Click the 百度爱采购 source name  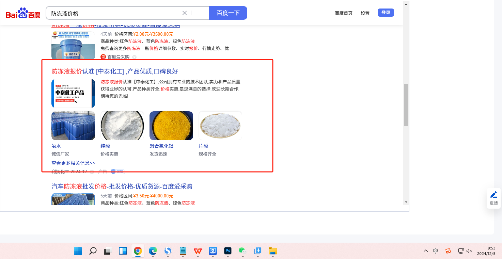coord(119,57)
